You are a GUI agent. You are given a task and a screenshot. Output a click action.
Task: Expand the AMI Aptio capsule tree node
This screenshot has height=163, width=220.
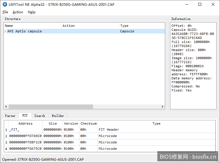coord(5,31)
